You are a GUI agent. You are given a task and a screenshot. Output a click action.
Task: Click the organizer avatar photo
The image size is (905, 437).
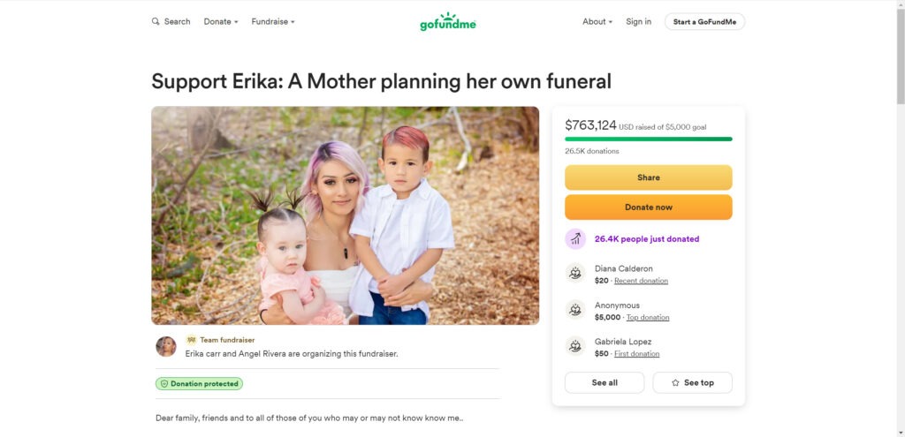pyautogui.click(x=166, y=346)
